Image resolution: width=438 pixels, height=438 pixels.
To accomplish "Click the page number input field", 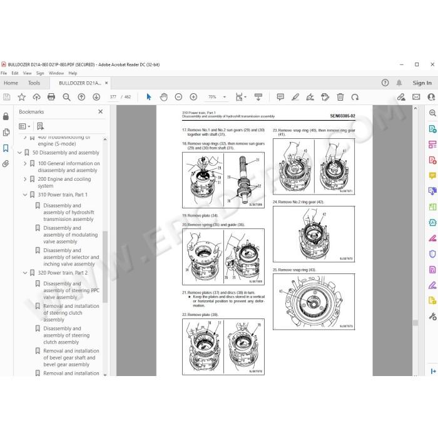I will 113,97.
